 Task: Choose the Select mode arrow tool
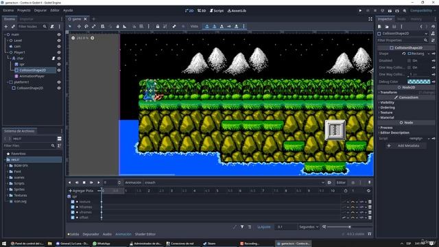(x=70, y=26)
